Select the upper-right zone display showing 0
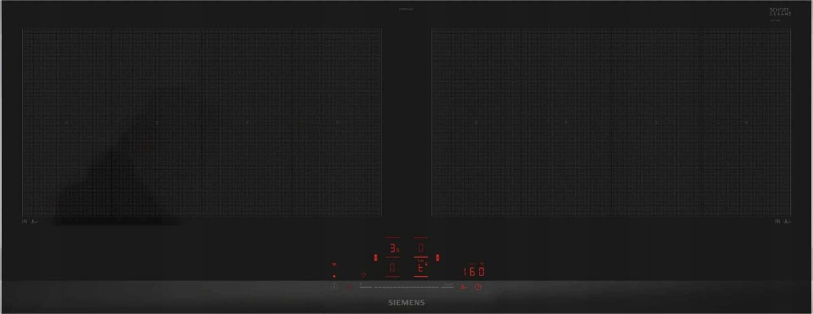Viewport: 813px width, 314px height. [x=421, y=248]
